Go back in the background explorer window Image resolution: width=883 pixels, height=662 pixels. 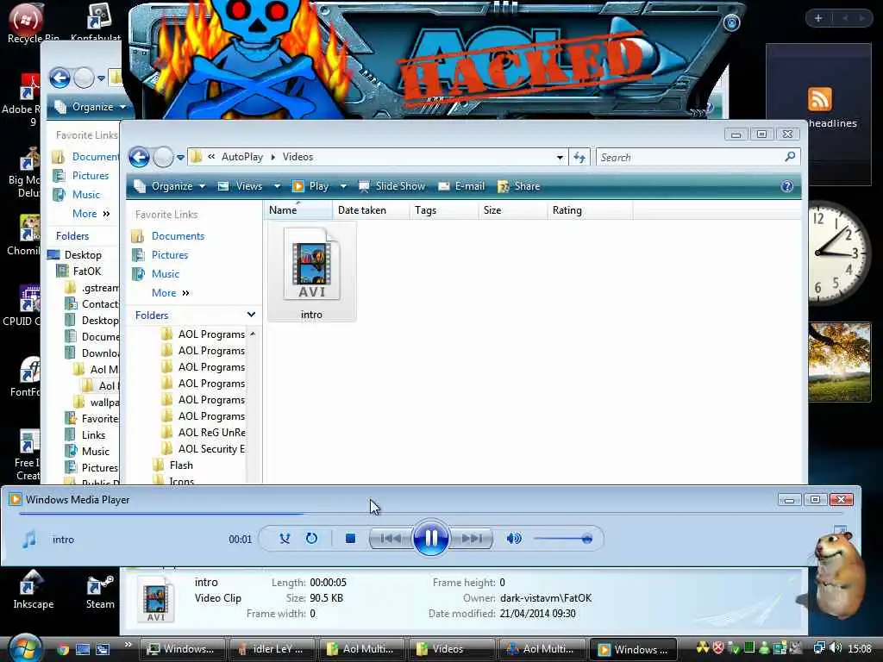[x=59, y=78]
